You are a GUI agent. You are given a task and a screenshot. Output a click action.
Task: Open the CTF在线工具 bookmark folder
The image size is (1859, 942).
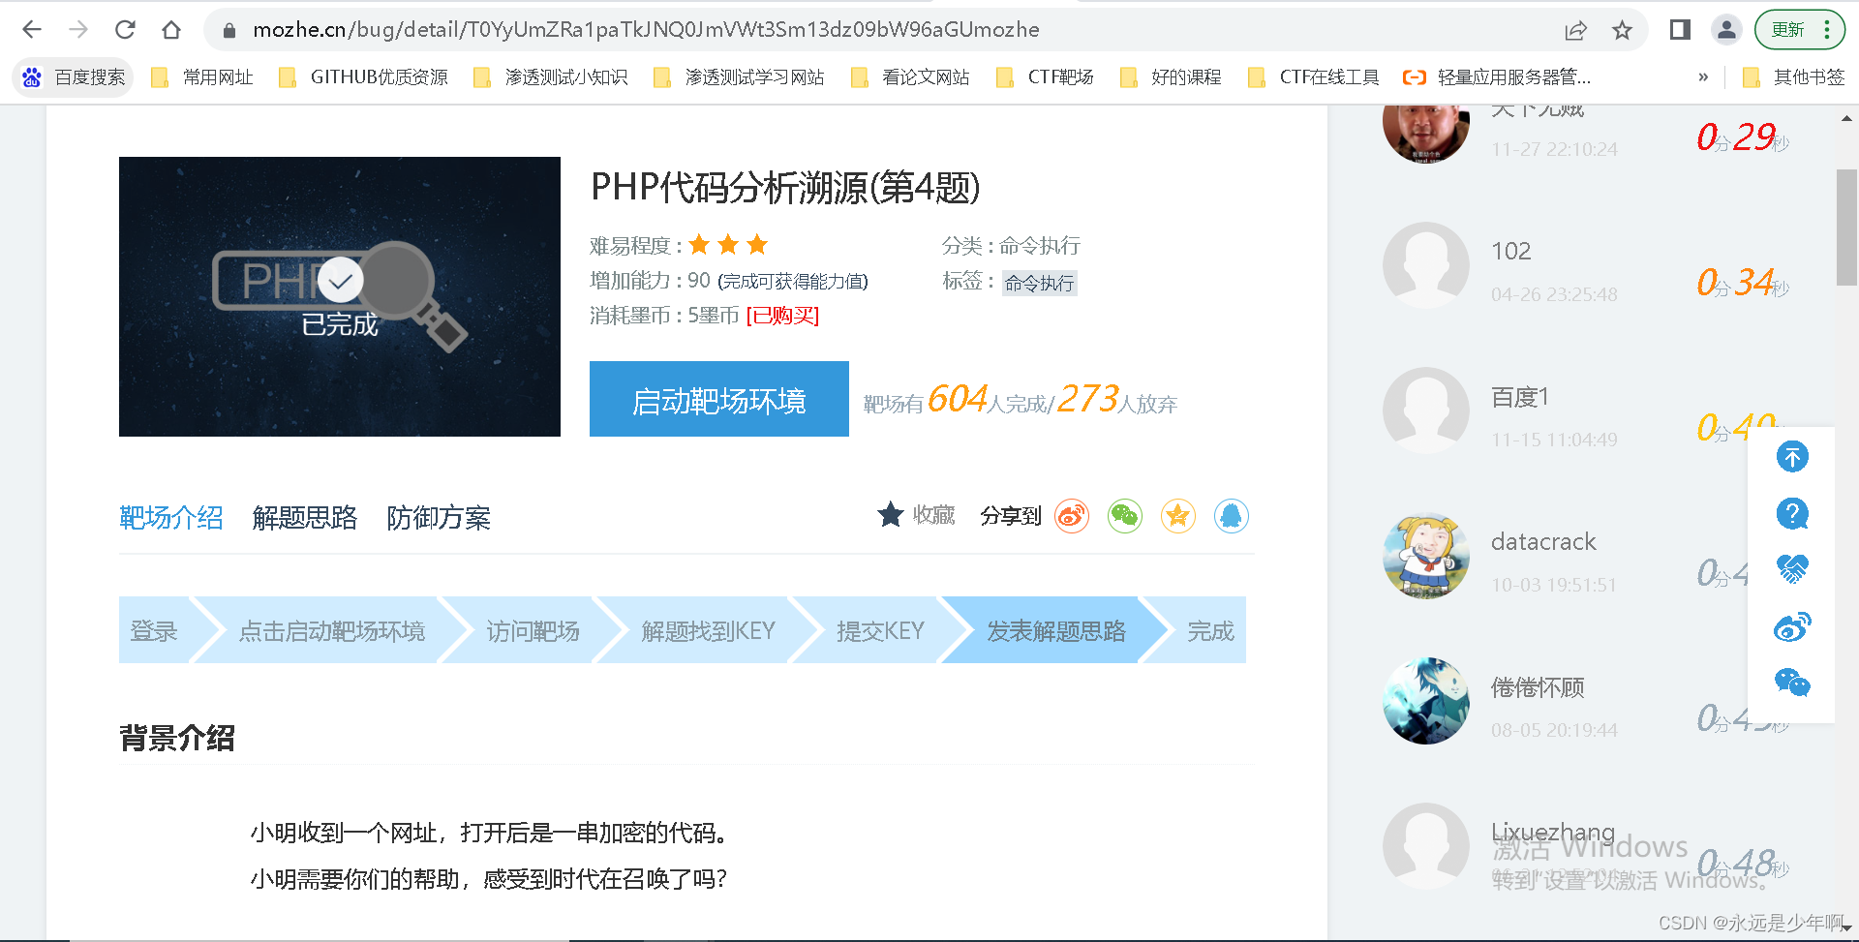pos(1314,77)
